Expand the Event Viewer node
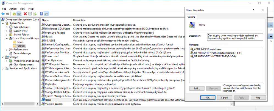Screen dimensions: 274x111 (7, 31)
